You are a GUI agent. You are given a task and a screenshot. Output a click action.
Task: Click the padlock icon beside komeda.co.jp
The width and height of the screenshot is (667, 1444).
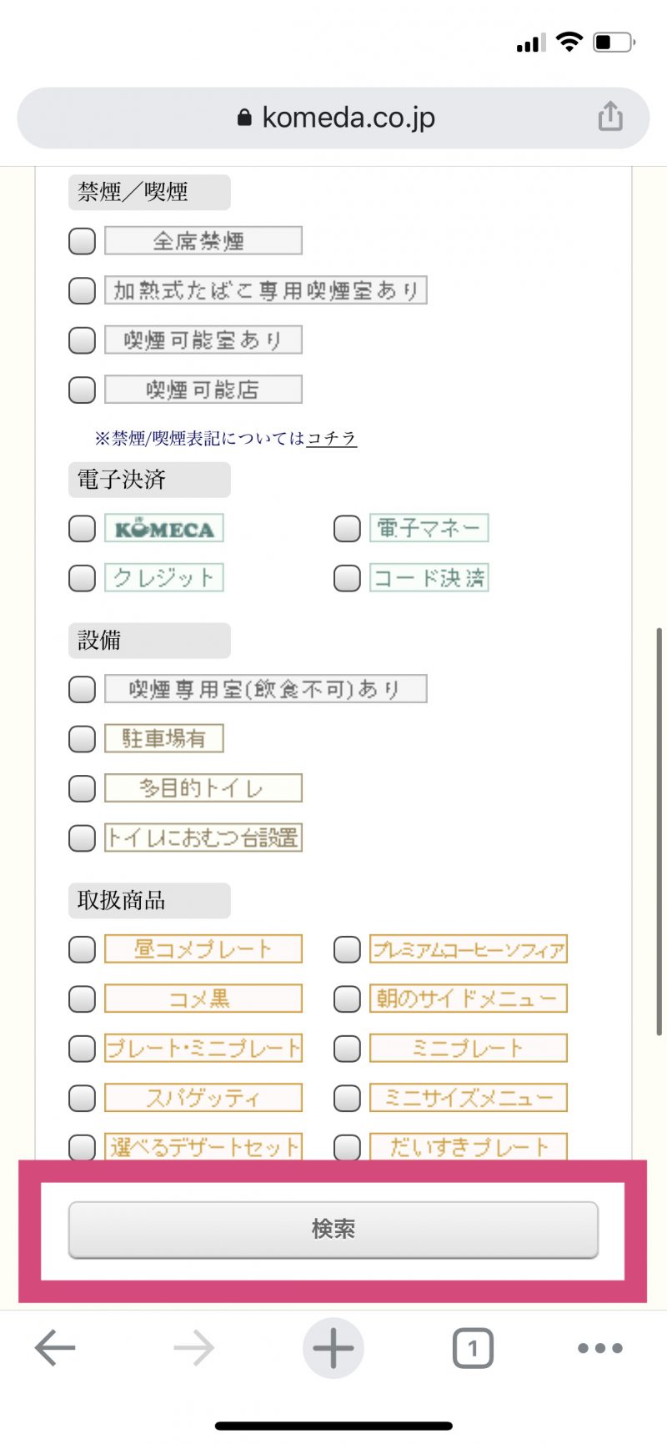tap(244, 117)
